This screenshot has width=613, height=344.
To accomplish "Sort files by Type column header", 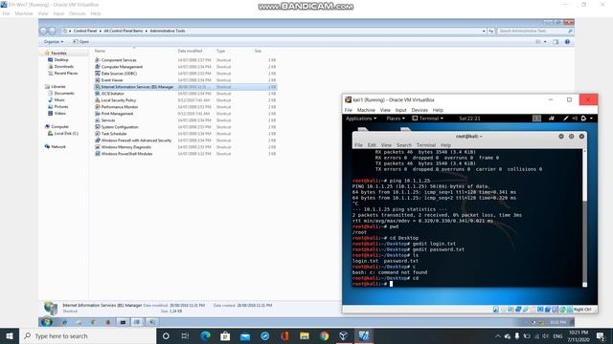I will coord(221,51).
